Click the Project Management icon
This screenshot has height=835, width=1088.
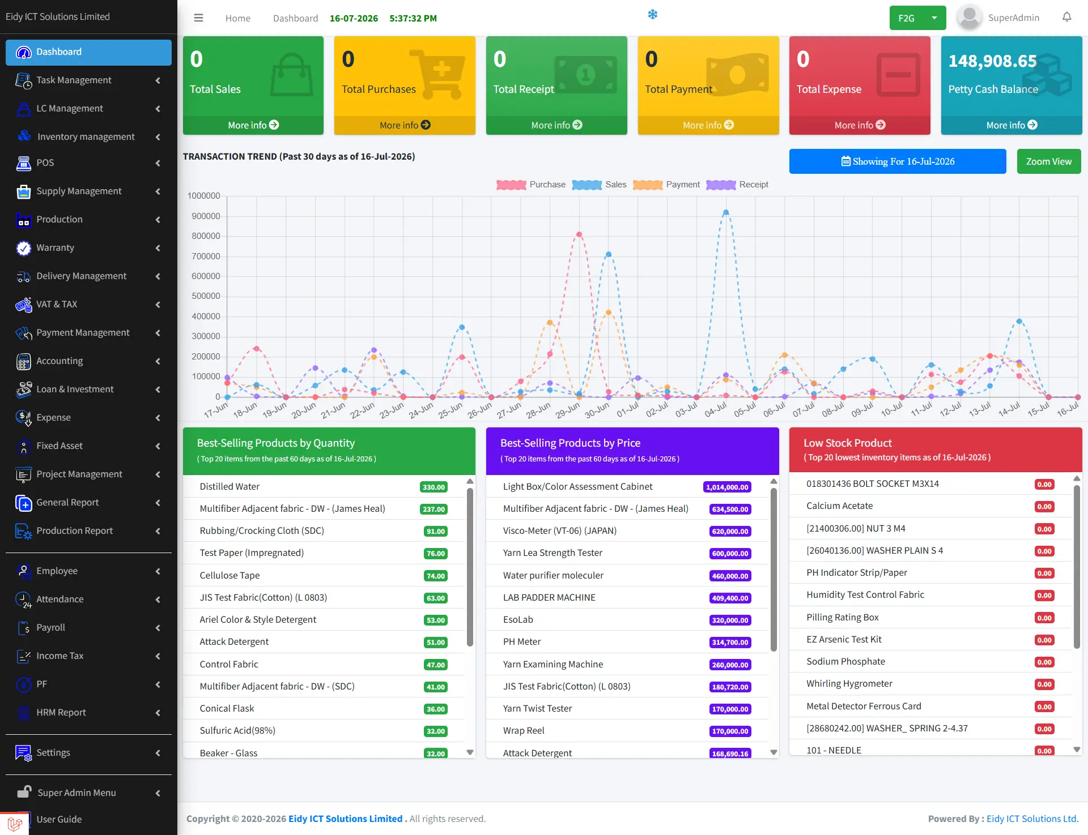pyautogui.click(x=23, y=474)
